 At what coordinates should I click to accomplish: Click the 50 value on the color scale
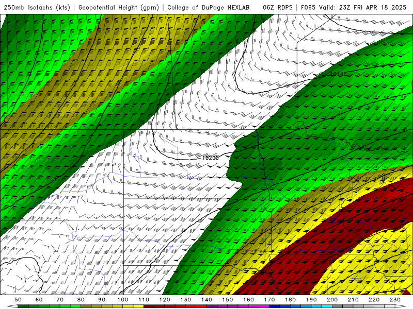(x=18, y=300)
